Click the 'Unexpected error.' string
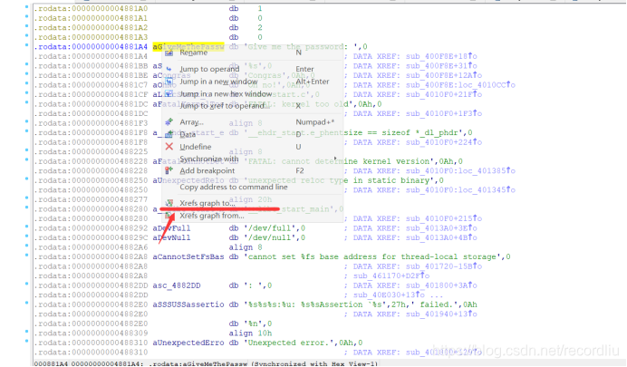Viewport: 627px width, 367px height. point(291,343)
